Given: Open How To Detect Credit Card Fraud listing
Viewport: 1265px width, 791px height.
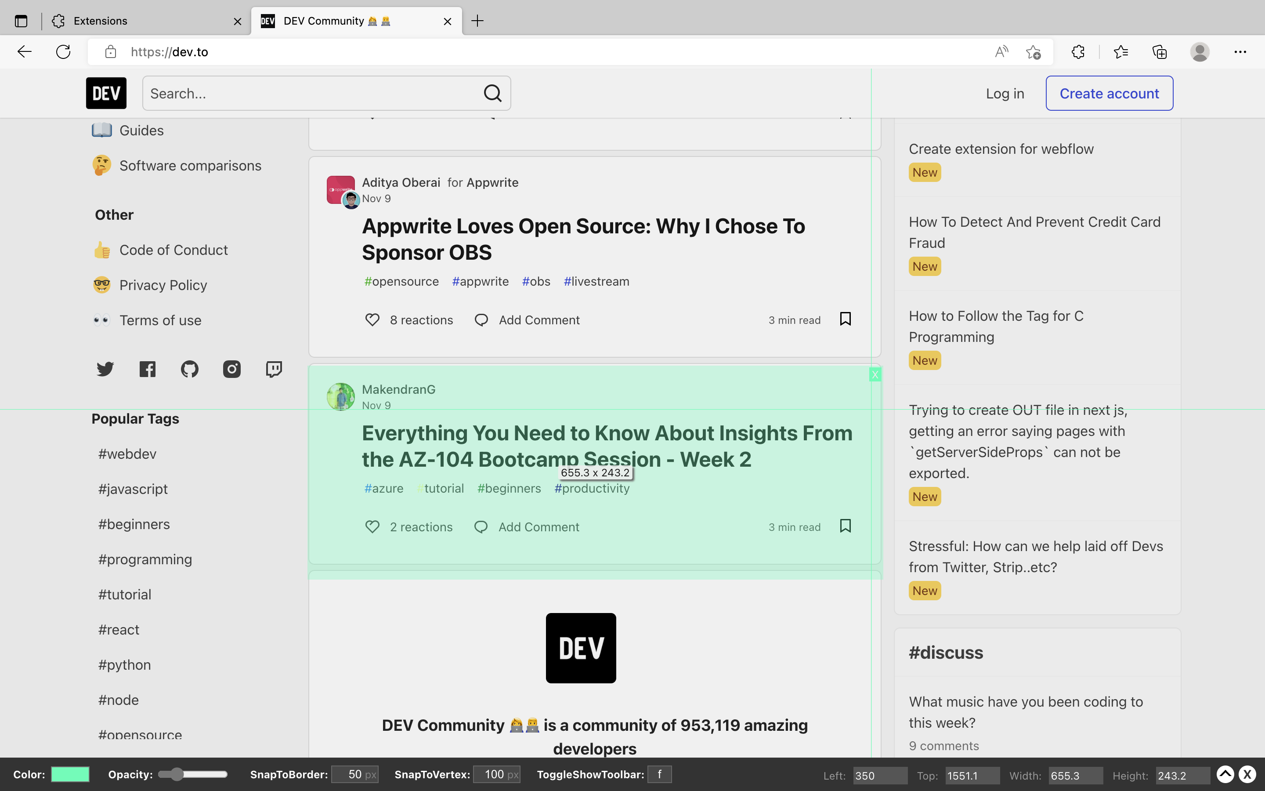Looking at the screenshot, I should (1034, 233).
